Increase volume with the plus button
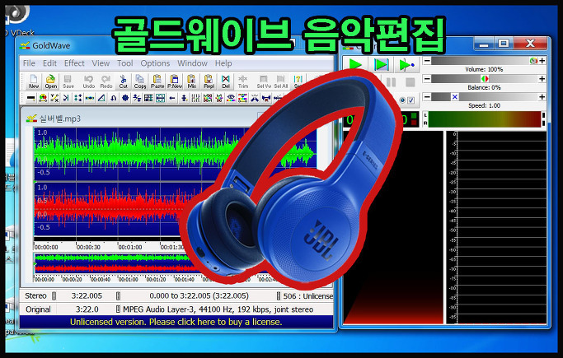 (x=542, y=61)
